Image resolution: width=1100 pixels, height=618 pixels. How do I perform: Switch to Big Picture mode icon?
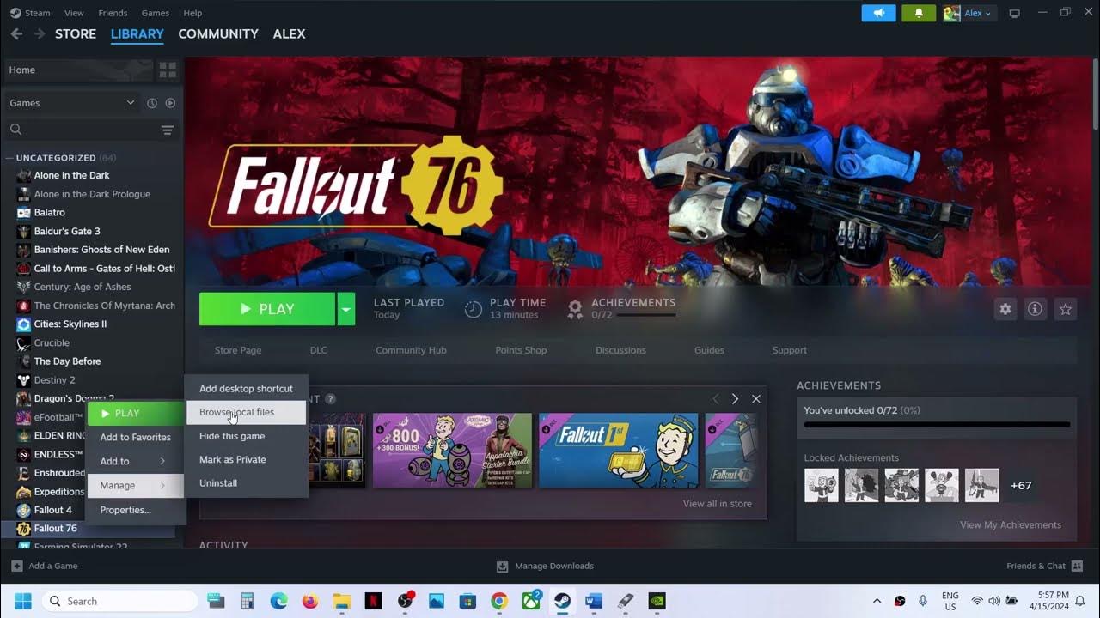pyautogui.click(x=1014, y=13)
